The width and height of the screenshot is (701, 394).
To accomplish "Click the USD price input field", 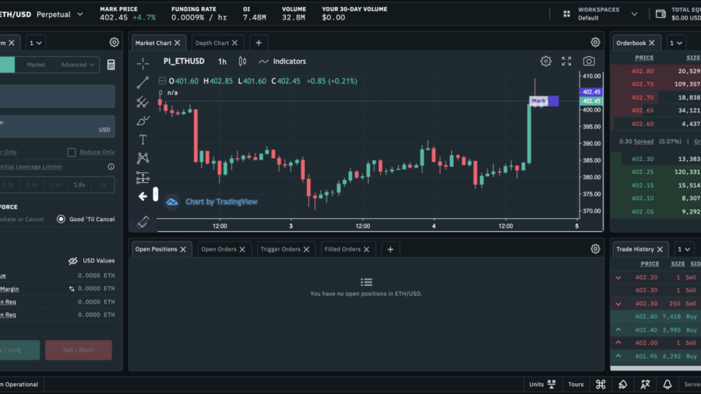I will [57, 126].
